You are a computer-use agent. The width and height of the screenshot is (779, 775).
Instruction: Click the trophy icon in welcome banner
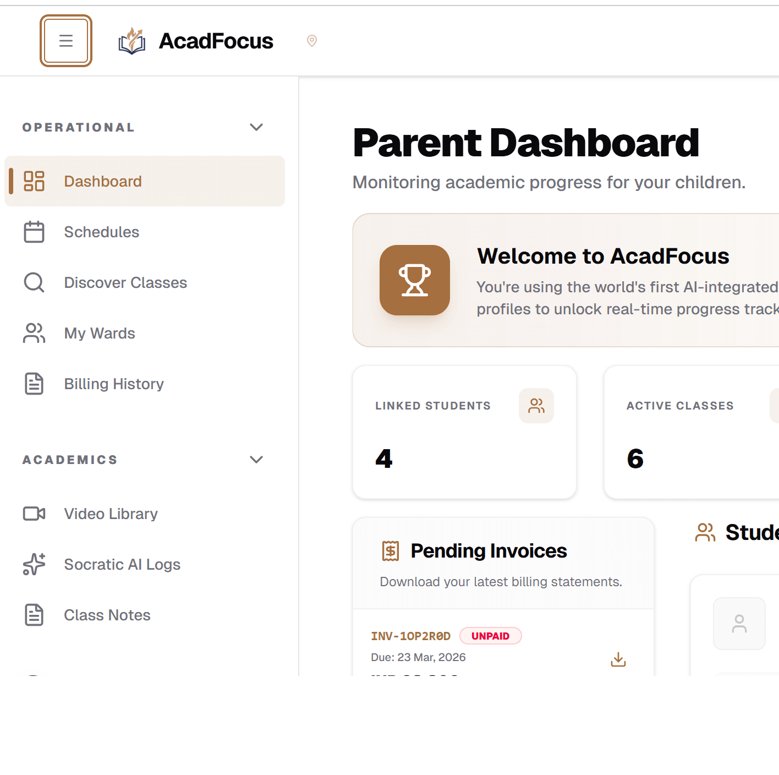tap(415, 280)
